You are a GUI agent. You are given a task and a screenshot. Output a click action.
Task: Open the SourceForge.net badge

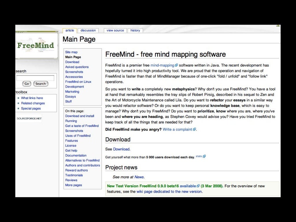29,119
